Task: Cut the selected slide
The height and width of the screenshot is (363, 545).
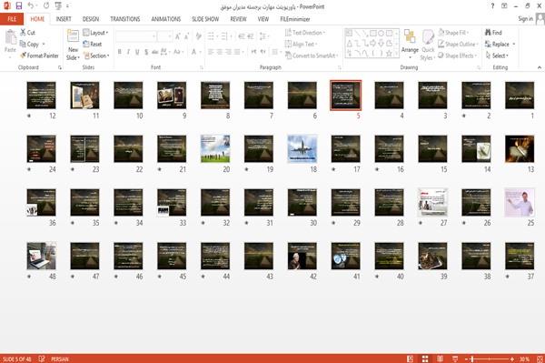Action: click(27, 33)
